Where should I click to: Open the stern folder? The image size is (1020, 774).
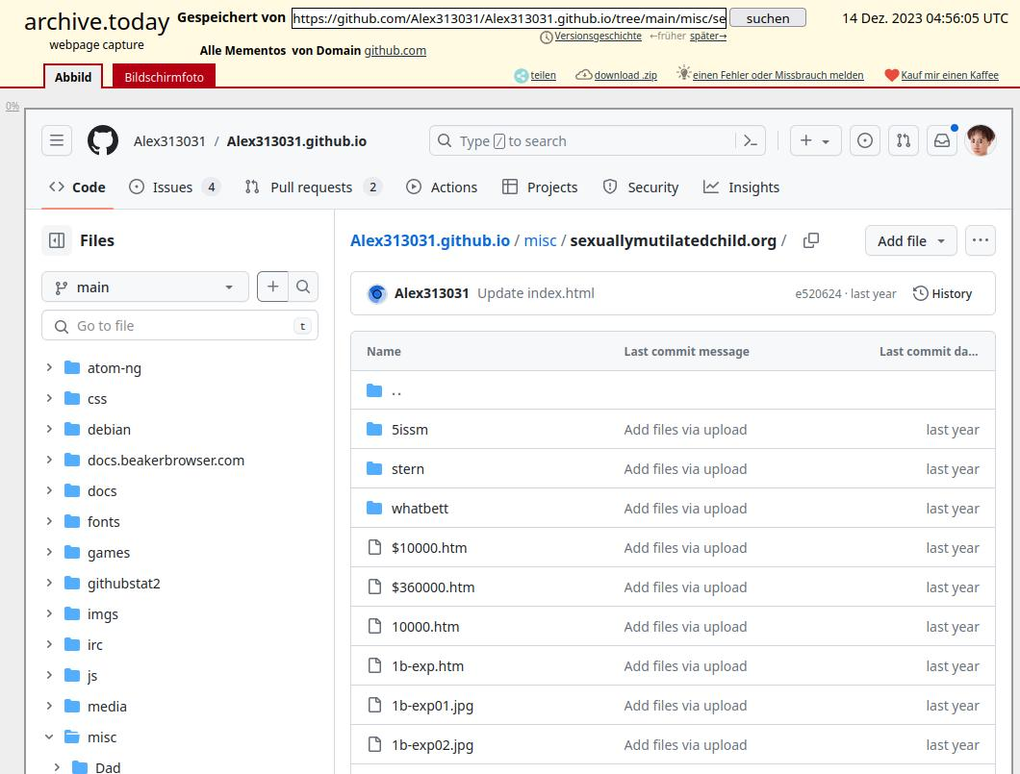(407, 469)
